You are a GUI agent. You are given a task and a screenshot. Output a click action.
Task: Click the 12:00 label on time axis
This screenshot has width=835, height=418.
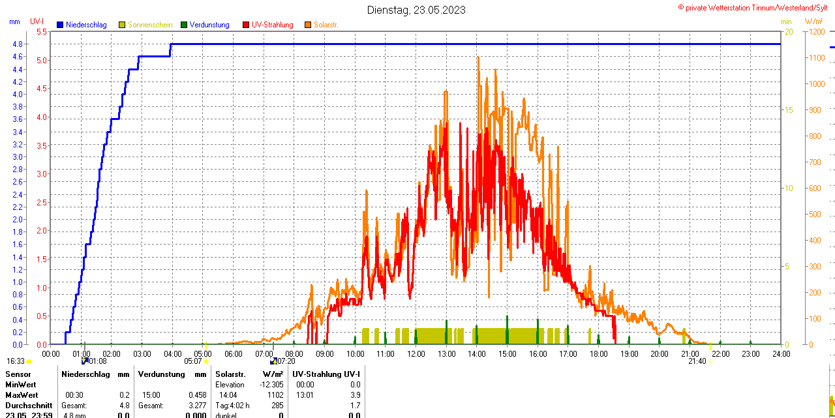click(416, 353)
